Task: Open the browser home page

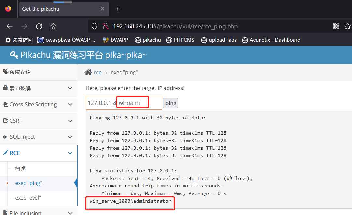Action: tap(53, 26)
